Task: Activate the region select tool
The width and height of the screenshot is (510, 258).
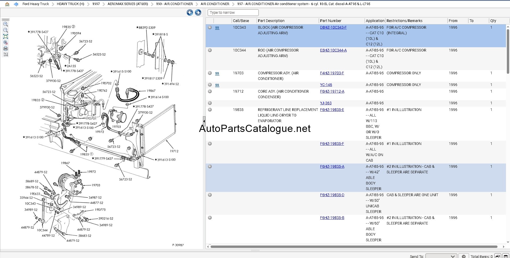Action: 6,54
